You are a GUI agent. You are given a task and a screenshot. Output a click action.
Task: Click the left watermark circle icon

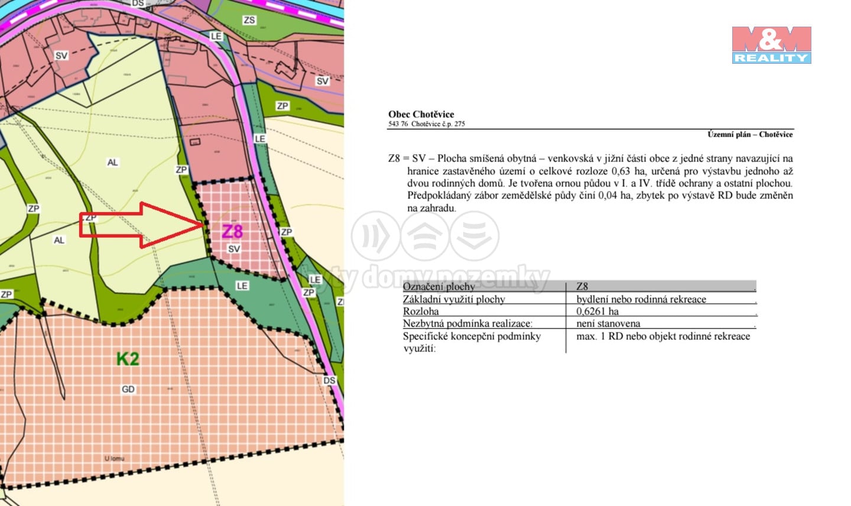pyautogui.click(x=375, y=236)
